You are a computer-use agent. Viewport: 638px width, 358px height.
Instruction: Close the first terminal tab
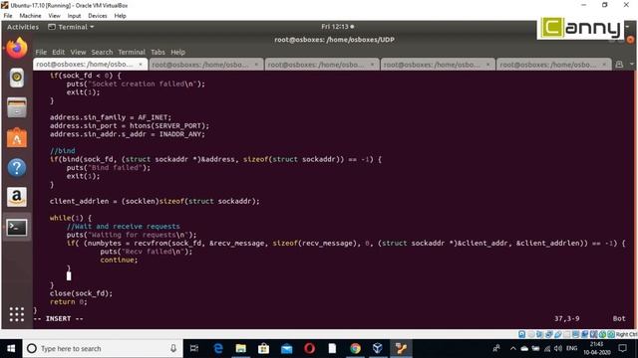click(x=141, y=64)
